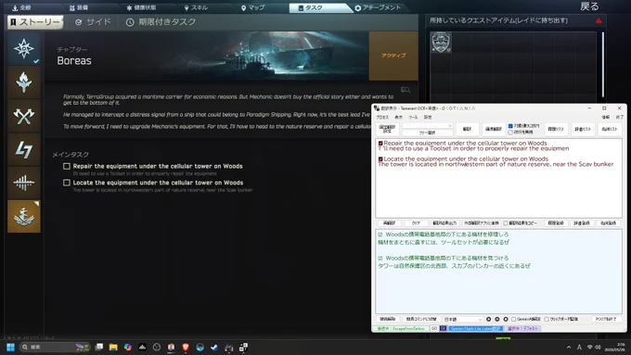The image size is (631, 355).
Task: Open the アチーブメント achievements tab
Action: pos(378,8)
